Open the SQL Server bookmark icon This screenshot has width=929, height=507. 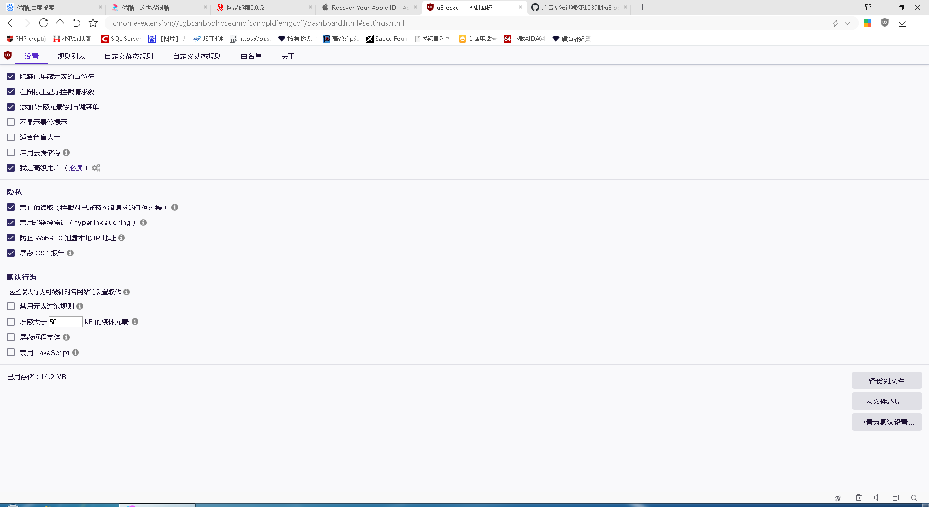tap(105, 39)
